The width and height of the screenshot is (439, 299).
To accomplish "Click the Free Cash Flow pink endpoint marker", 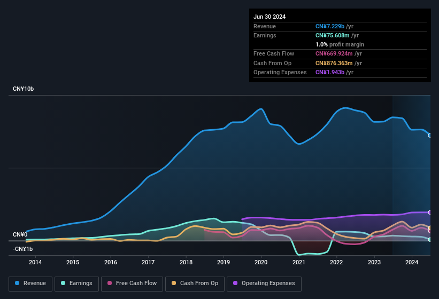I will (430, 231).
